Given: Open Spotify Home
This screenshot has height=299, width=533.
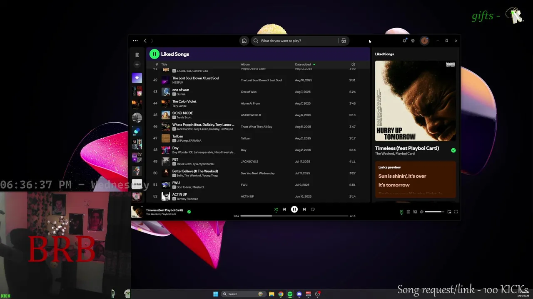Looking at the screenshot, I should tap(244, 41).
